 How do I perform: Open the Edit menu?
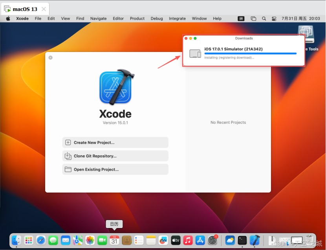(x=51, y=18)
